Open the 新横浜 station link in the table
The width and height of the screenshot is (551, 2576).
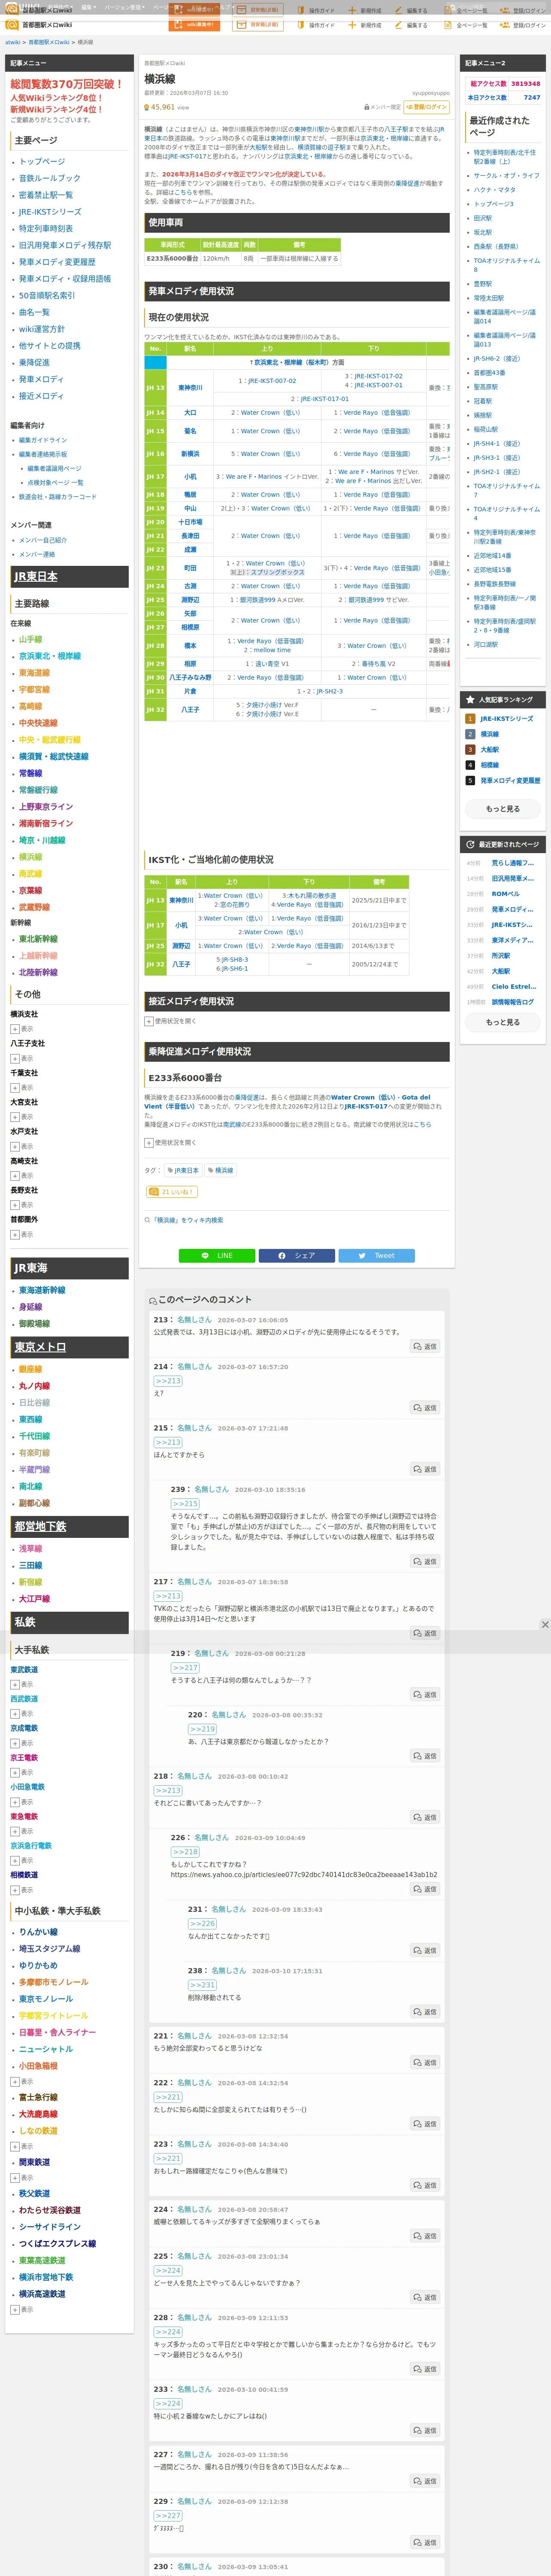tap(190, 454)
